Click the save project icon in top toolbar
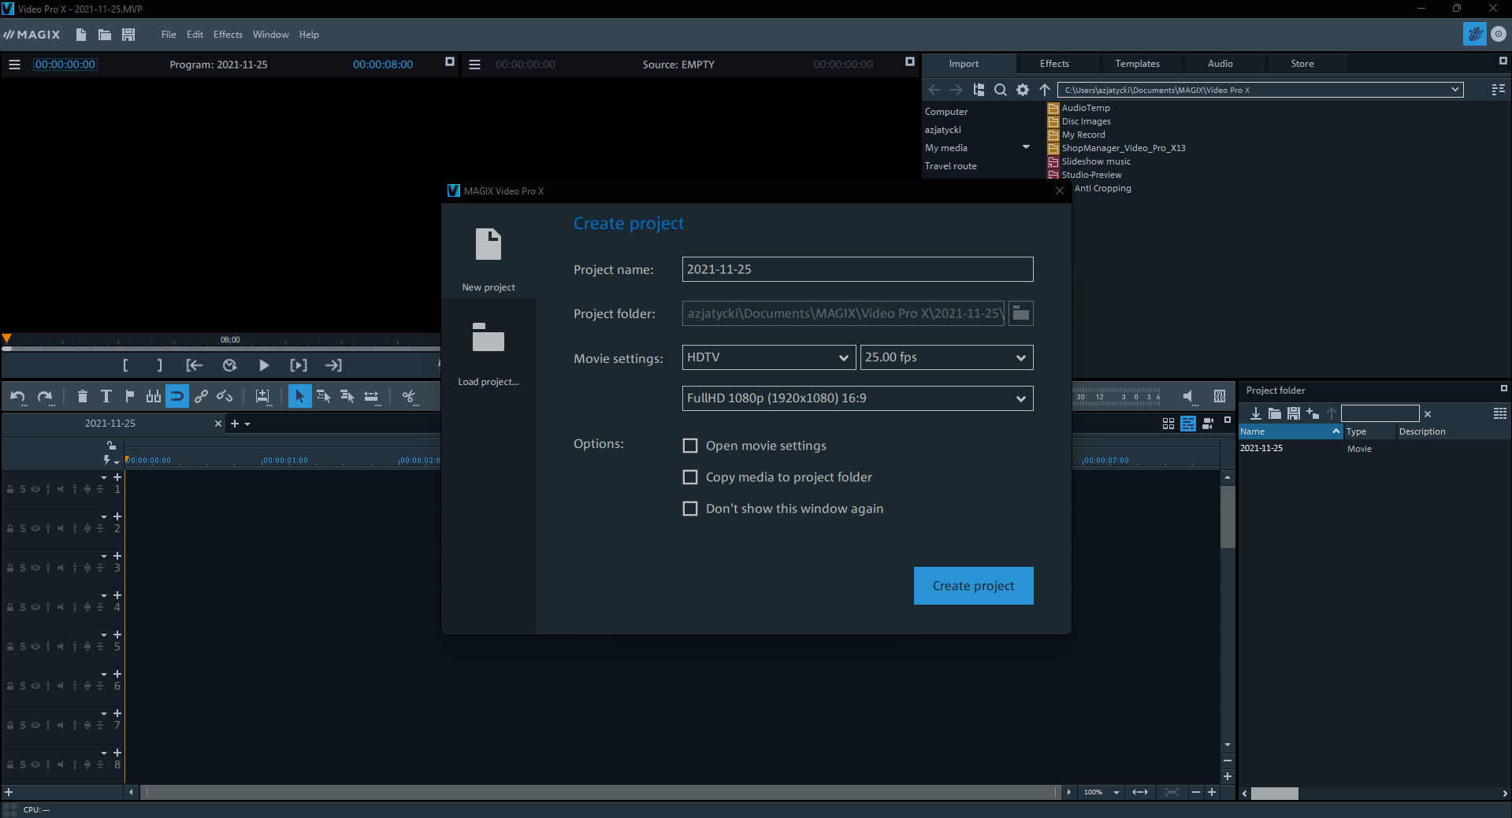Viewport: 1512px width, 818px height. tap(128, 35)
